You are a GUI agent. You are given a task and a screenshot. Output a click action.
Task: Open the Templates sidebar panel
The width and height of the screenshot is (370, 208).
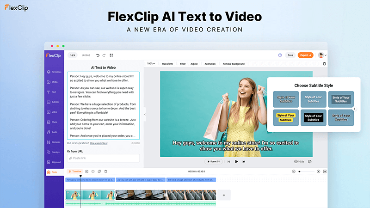(55, 72)
